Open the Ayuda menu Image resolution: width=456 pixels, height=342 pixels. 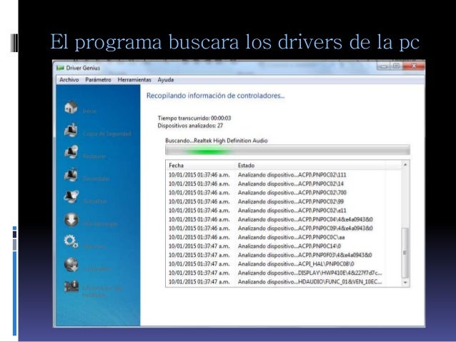[166, 80]
